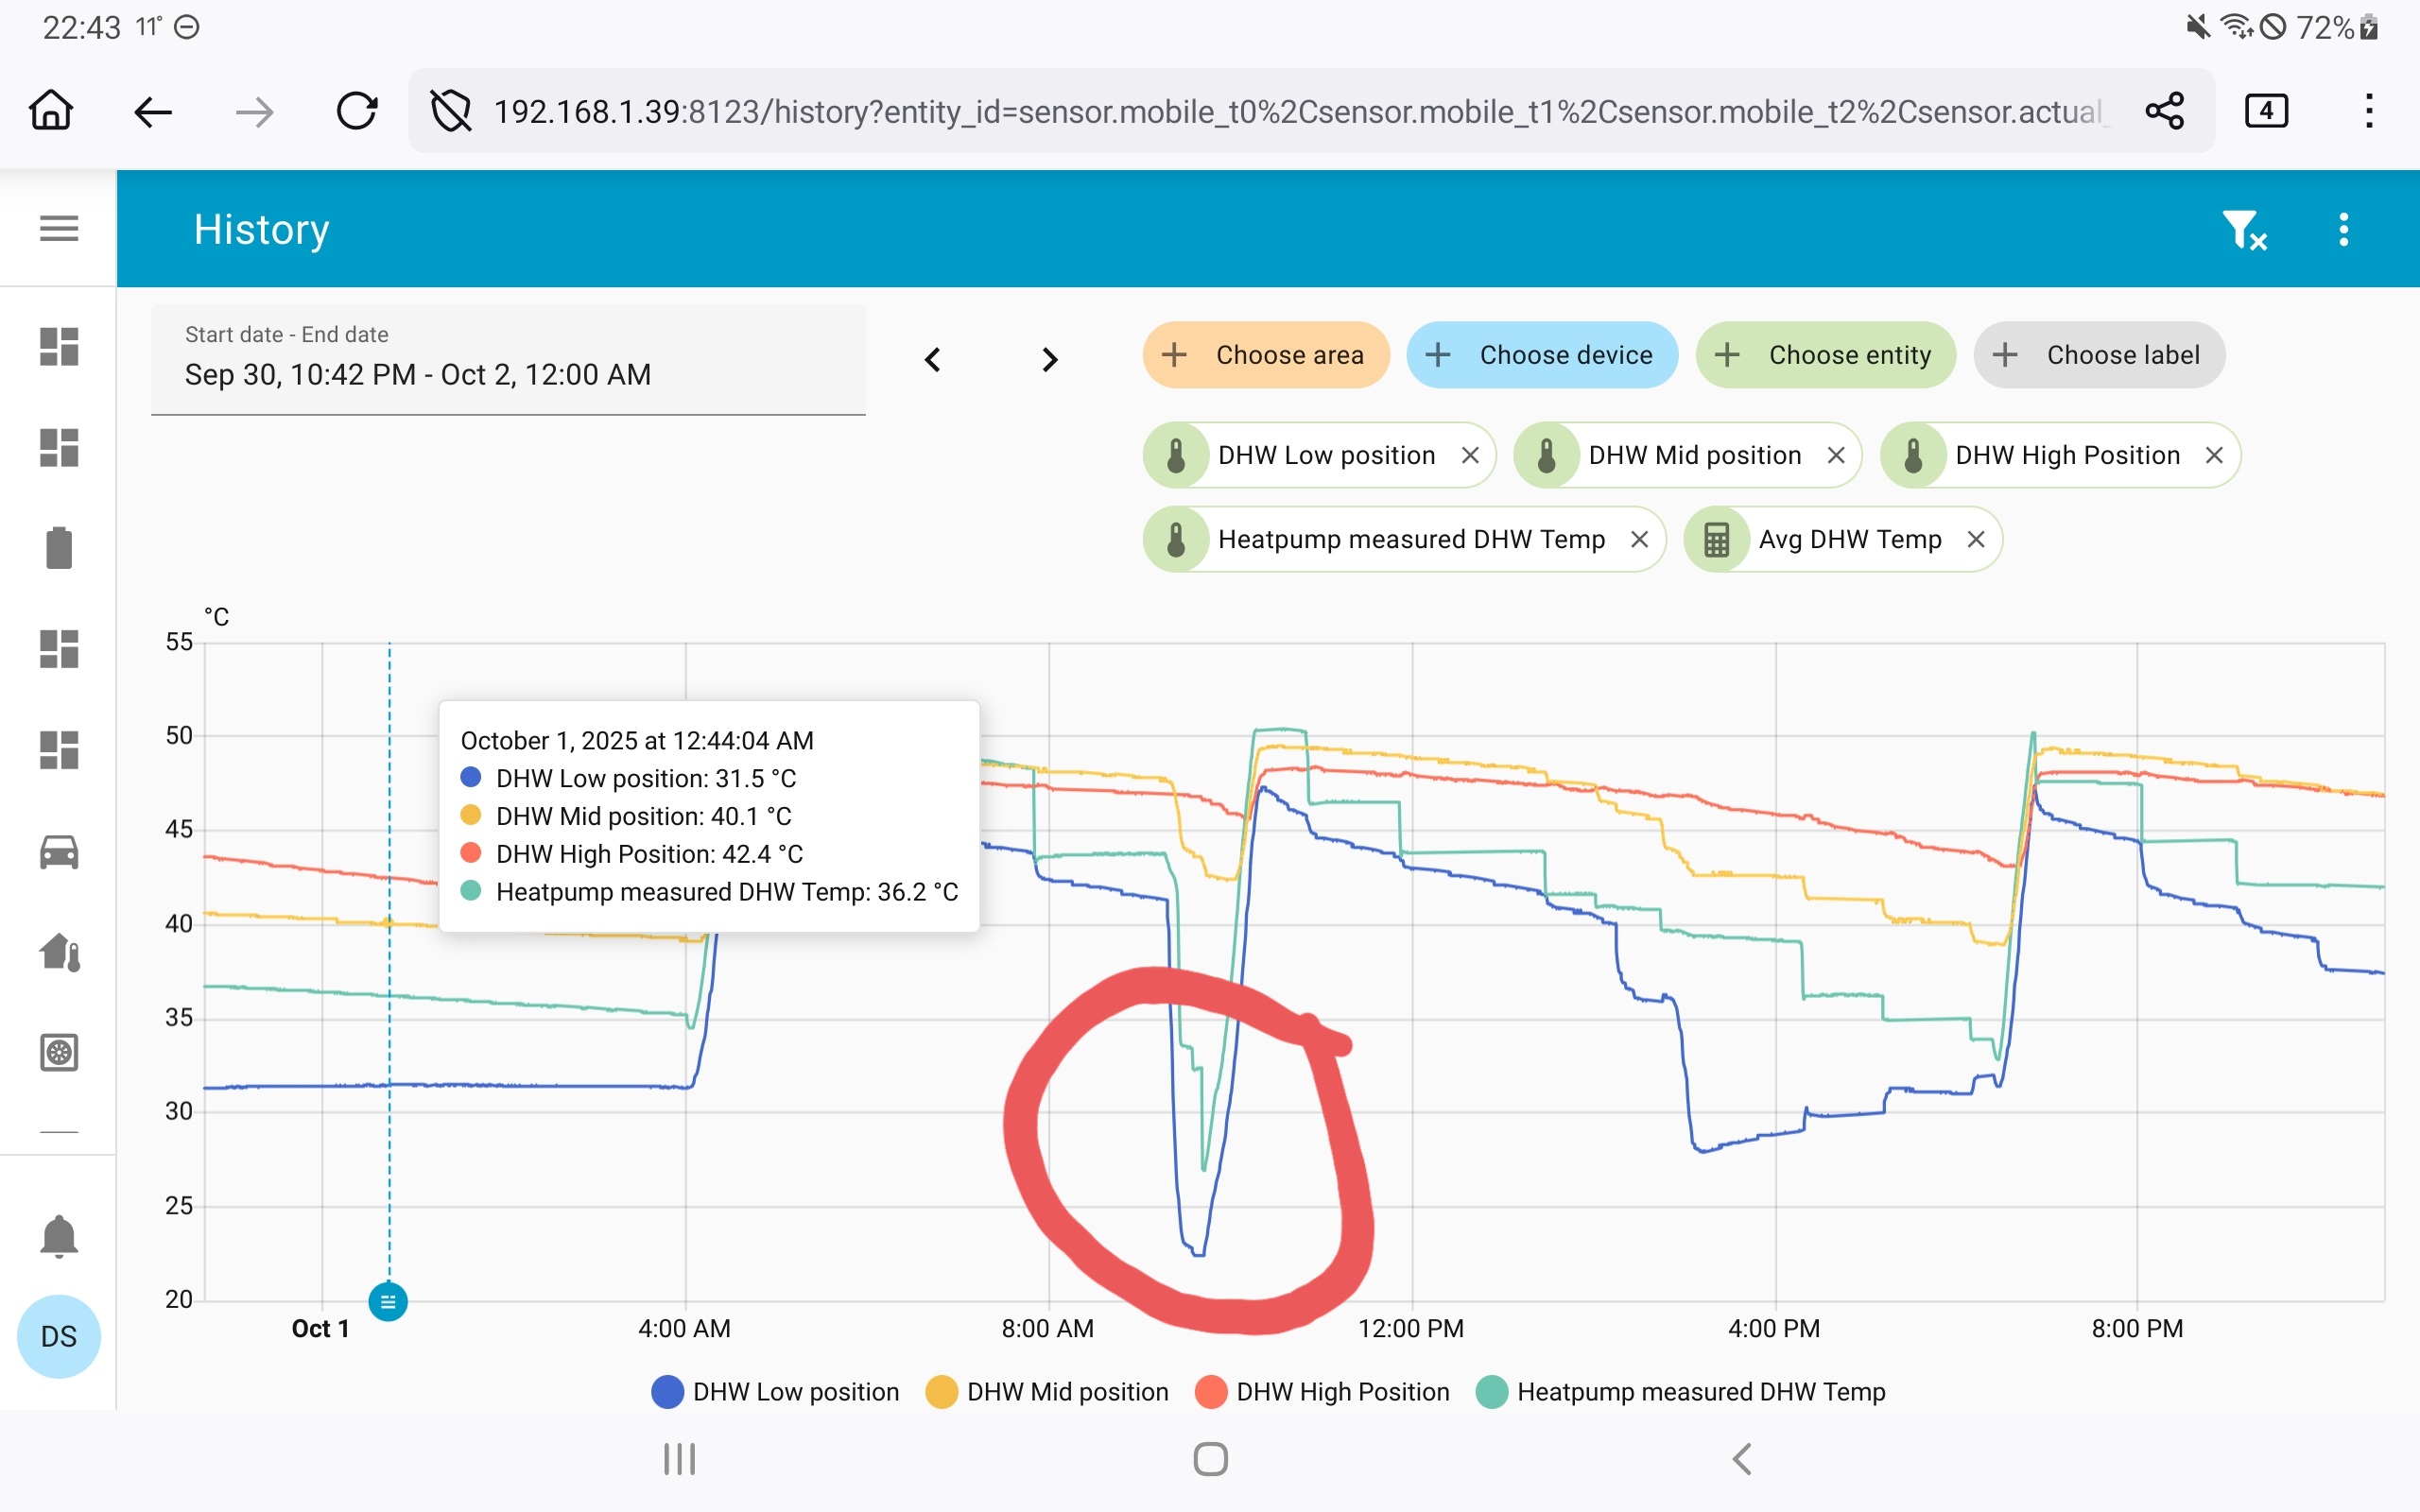Click the browser share icon
This screenshot has width=2420, height=1512.
(2164, 111)
